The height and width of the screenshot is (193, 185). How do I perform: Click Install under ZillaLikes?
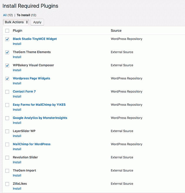tap(17, 189)
